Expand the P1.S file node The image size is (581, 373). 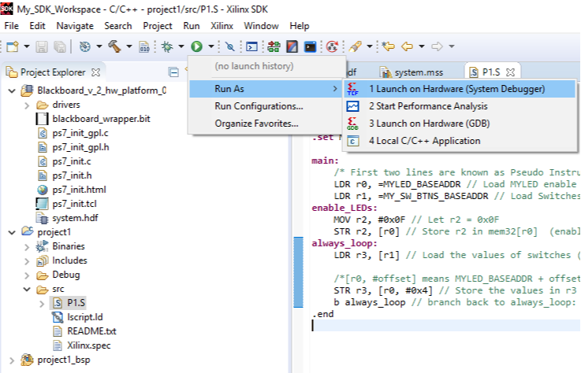pos(42,304)
